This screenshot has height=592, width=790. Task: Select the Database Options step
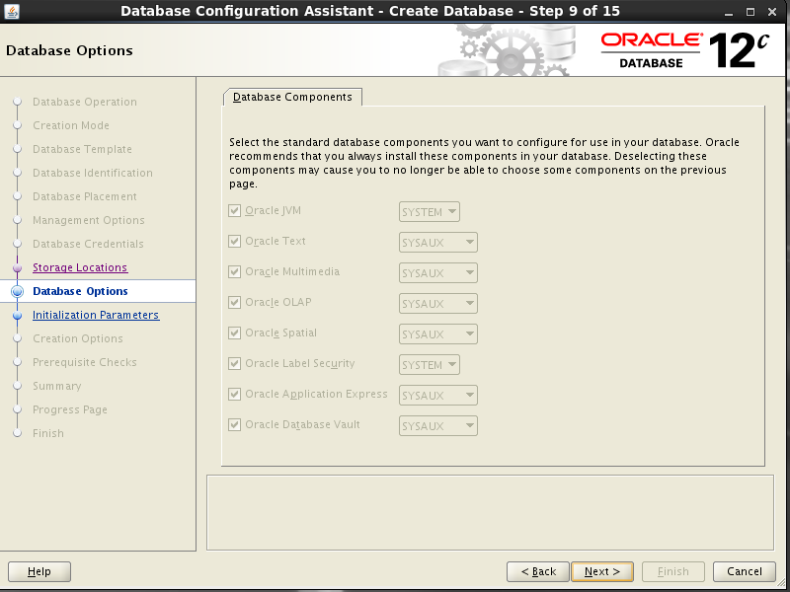point(80,291)
